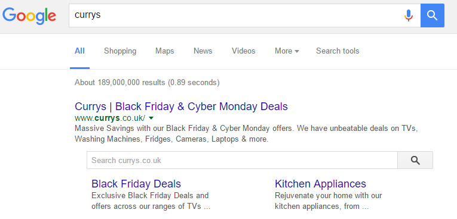457x219 pixels.
Task: Open the Kitchen Appliances sitelink
Action: 320,184
